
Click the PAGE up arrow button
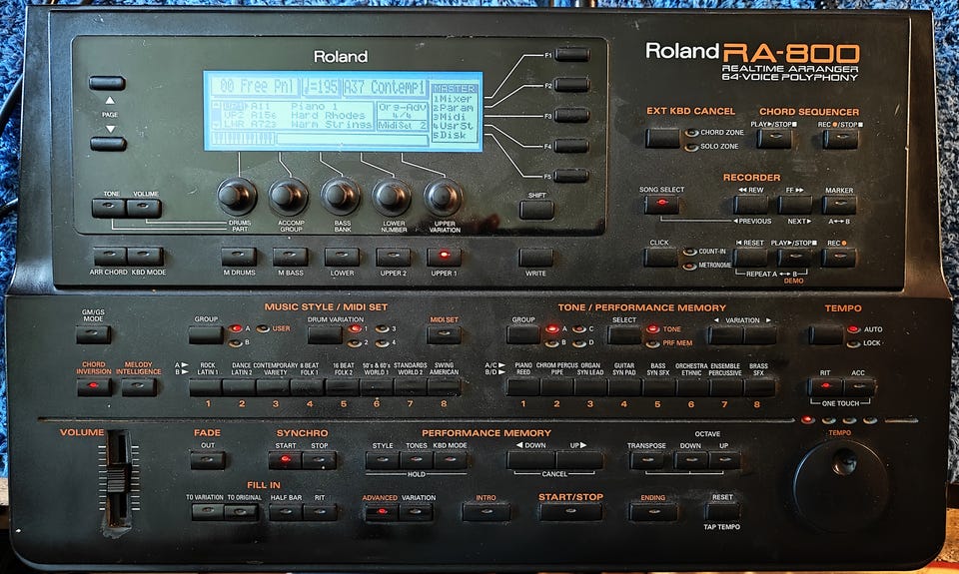pyautogui.click(x=107, y=83)
